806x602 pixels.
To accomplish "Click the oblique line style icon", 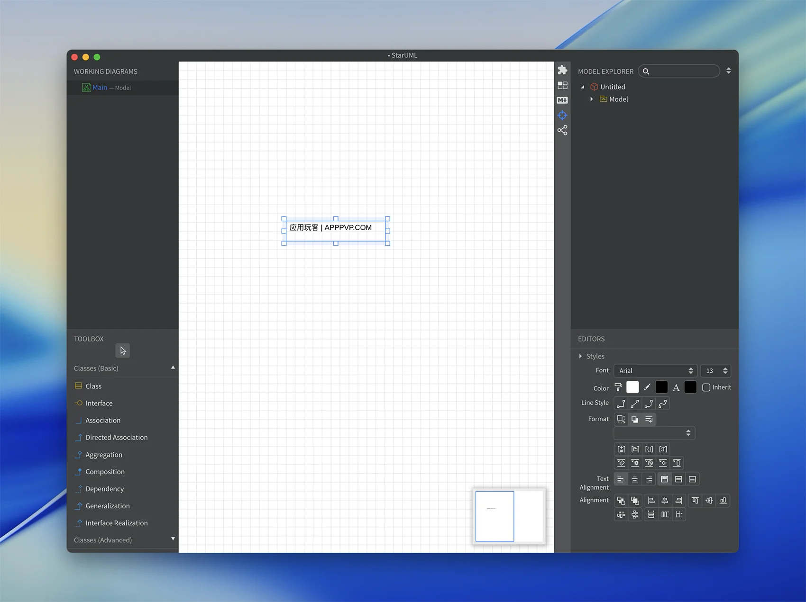I will click(x=635, y=404).
